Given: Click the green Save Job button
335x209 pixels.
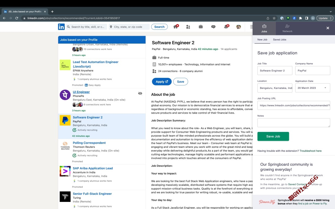Looking at the screenshot, I should point(273,136).
